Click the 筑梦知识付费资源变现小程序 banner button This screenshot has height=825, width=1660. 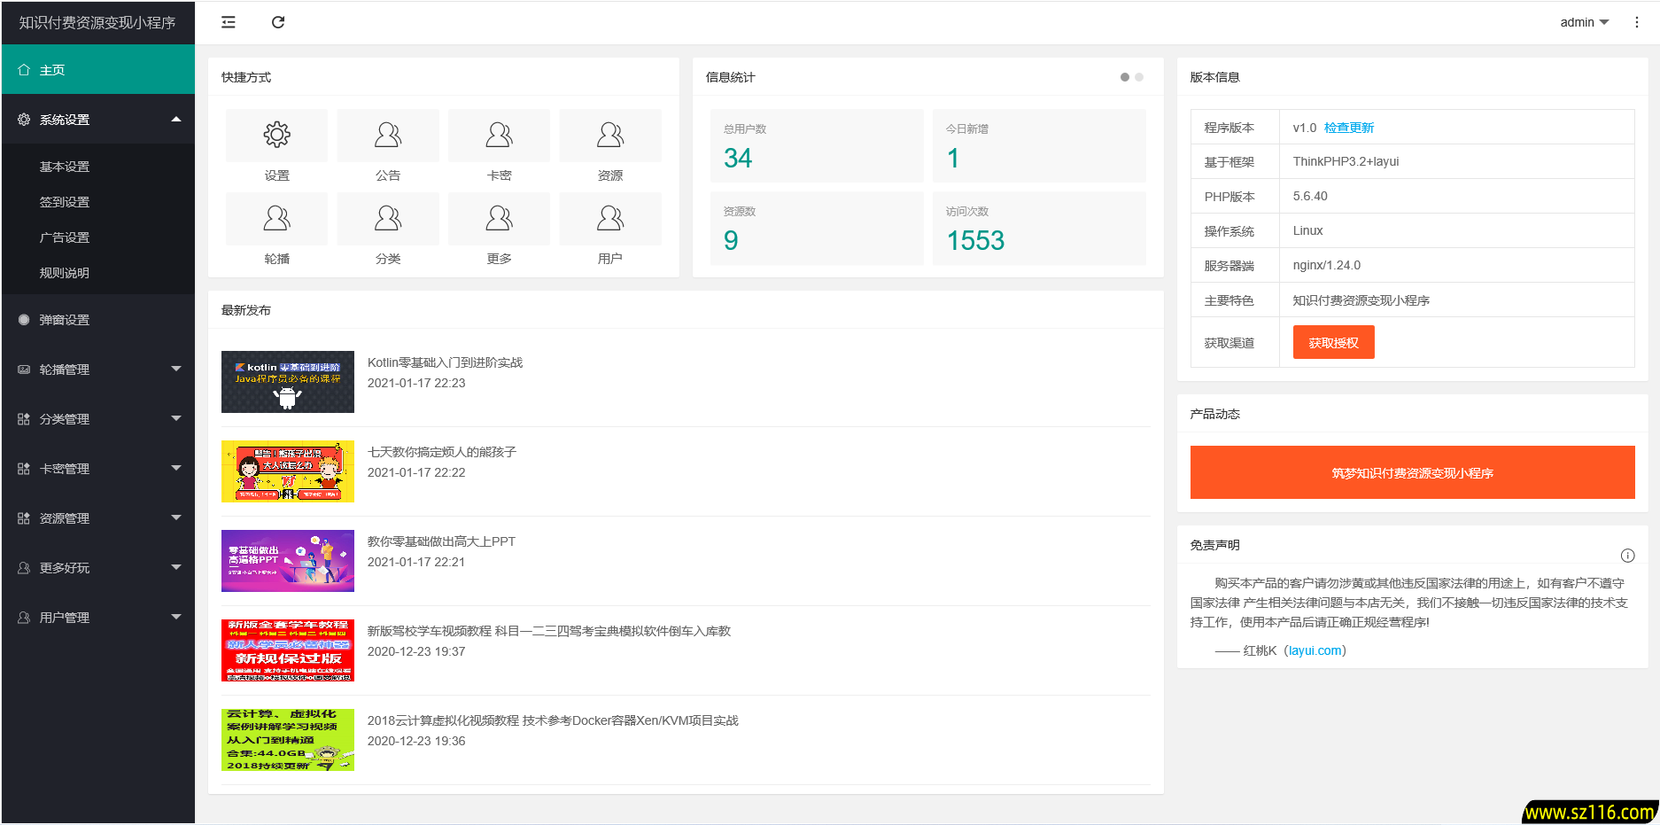(x=1412, y=473)
